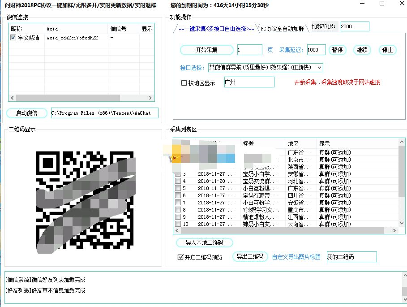The width and height of the screenshot is (407, 307).
Task: Click the 显示 header in collection list
Action: 357,143
